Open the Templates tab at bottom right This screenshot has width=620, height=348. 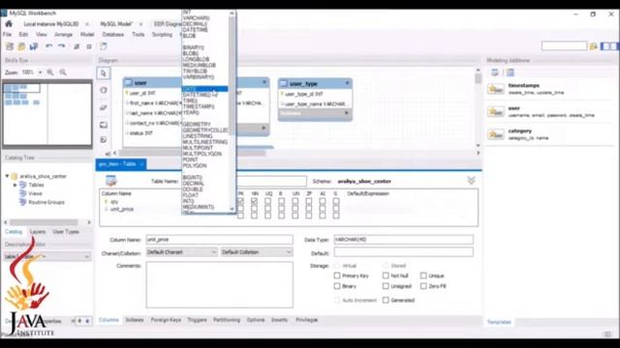click(499, 322)
